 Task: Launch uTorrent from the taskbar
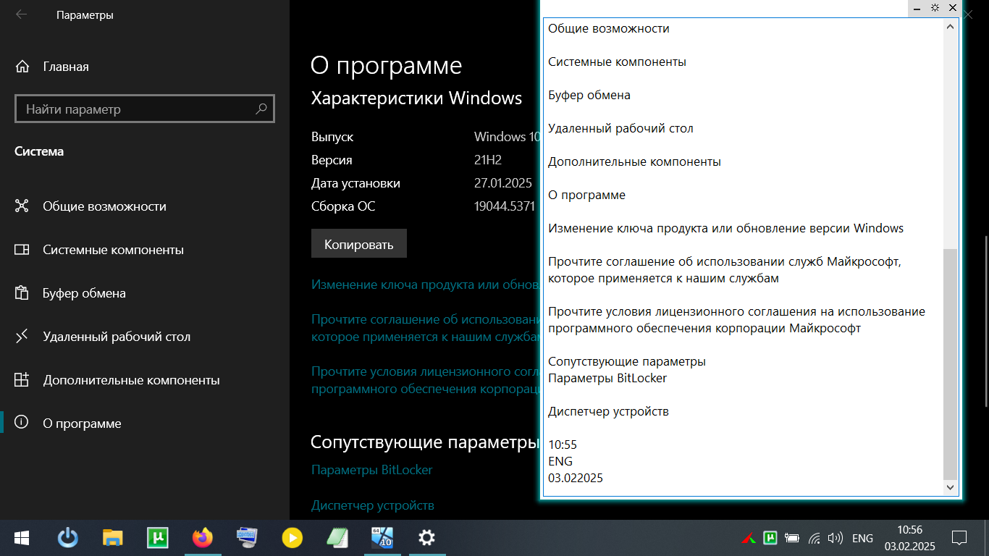click(x=158, y=538)
